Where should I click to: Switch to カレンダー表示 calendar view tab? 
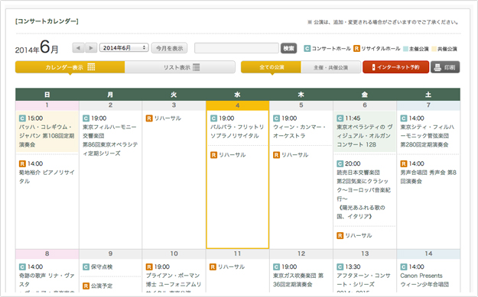point(70,67)
